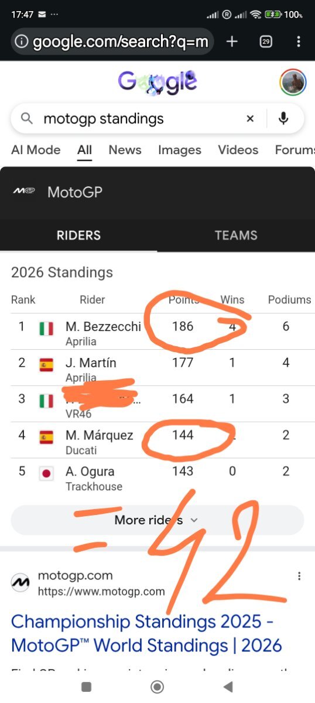
Task: Tap the M. Bezzecchi rider row
Action: (158, 332)
